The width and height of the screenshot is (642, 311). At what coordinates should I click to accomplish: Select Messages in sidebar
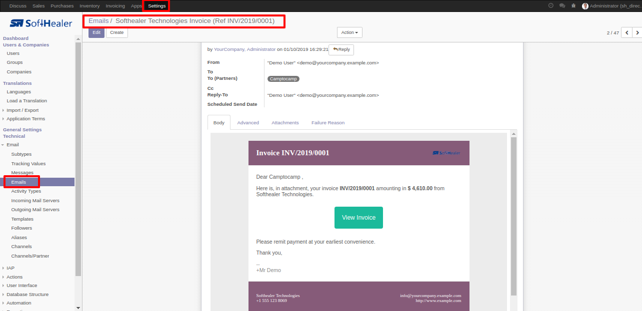pos(22,173)
